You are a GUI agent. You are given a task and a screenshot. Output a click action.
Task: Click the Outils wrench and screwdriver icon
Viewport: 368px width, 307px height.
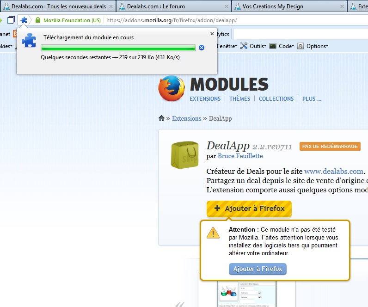coord(244,46)
